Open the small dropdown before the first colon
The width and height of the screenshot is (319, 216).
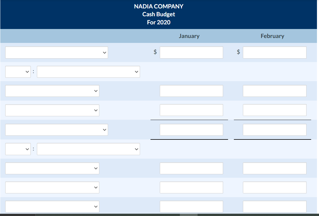(18, 72)
